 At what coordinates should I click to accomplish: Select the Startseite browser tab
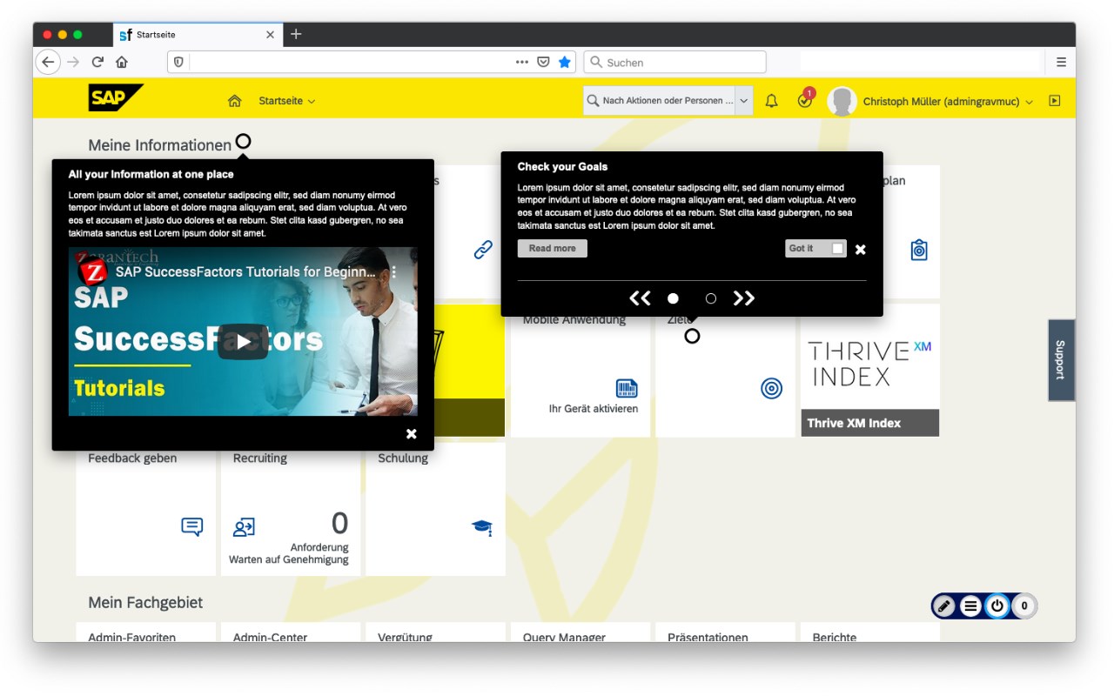point(198,35)
